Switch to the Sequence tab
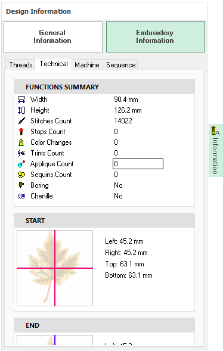This screenshot has width=223, height=351. tap(120, 65)
